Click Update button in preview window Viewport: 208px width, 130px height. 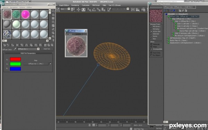pos(78,34)
